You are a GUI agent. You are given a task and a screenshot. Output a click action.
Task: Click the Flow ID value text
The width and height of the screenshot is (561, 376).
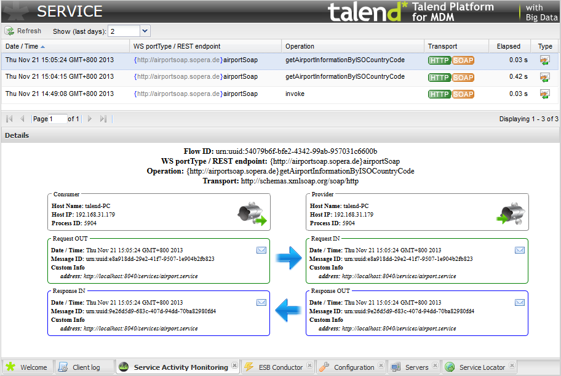296,151
